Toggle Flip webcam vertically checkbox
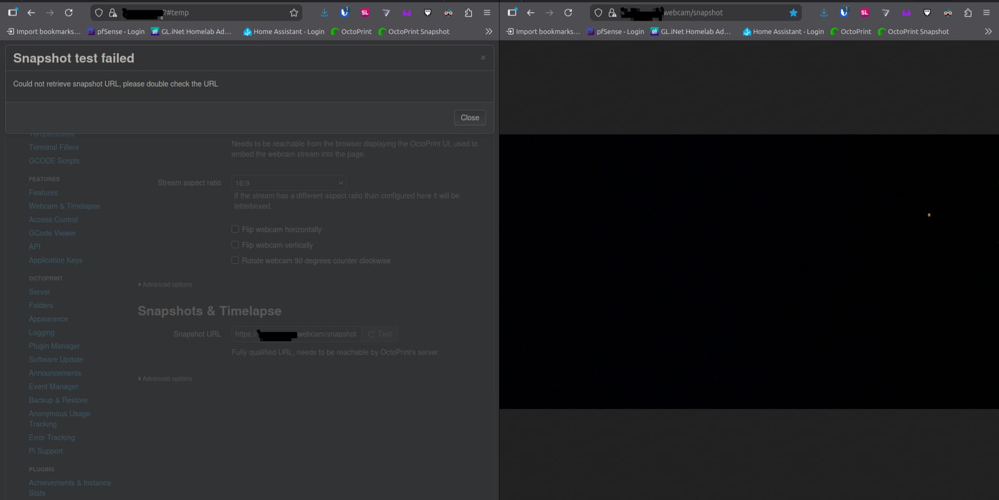Viewport: 999px width, 500px height. [235, 245]
